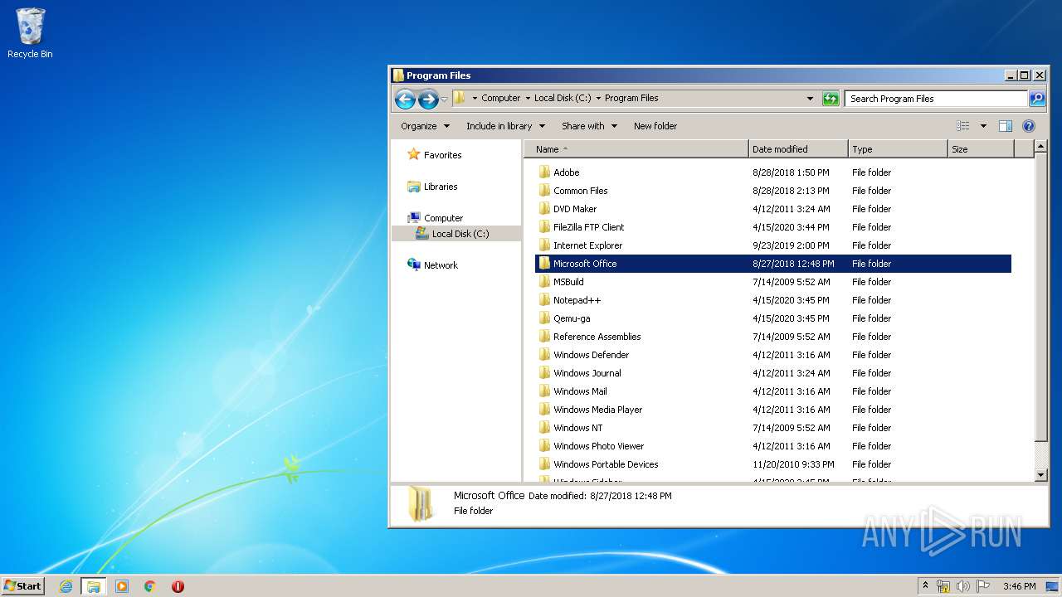
Task: Open recent pages dropdown beside Forward arrow
Action: coord(445,99)
